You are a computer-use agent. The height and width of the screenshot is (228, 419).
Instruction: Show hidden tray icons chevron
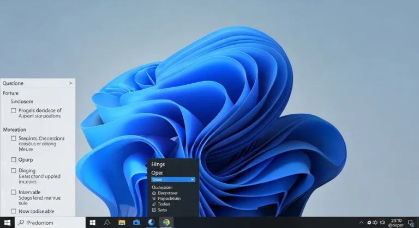361,223
